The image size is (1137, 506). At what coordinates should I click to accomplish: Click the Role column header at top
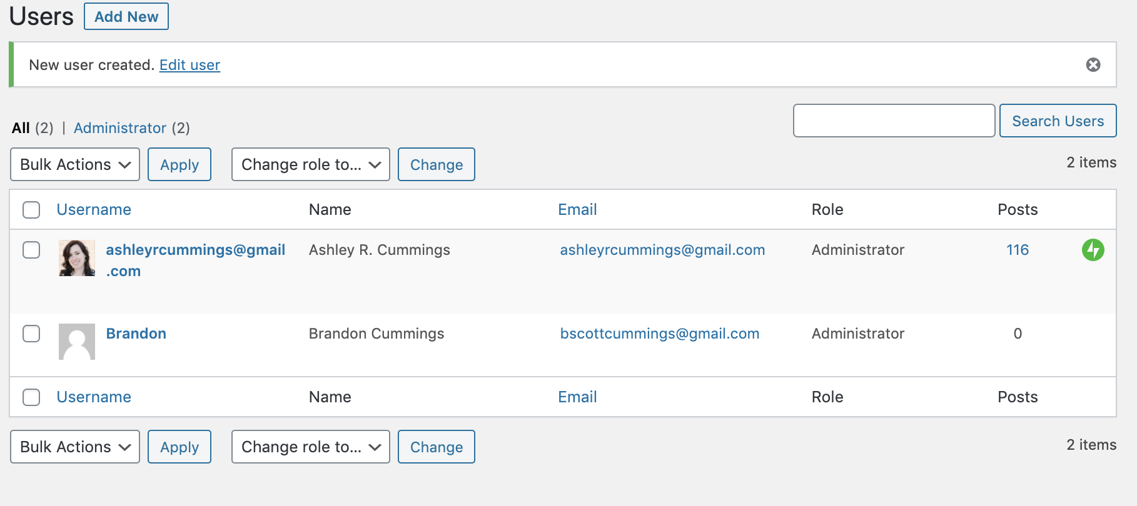pos(827,210)
